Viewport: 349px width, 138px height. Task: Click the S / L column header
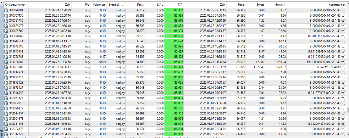click(155, 5)
